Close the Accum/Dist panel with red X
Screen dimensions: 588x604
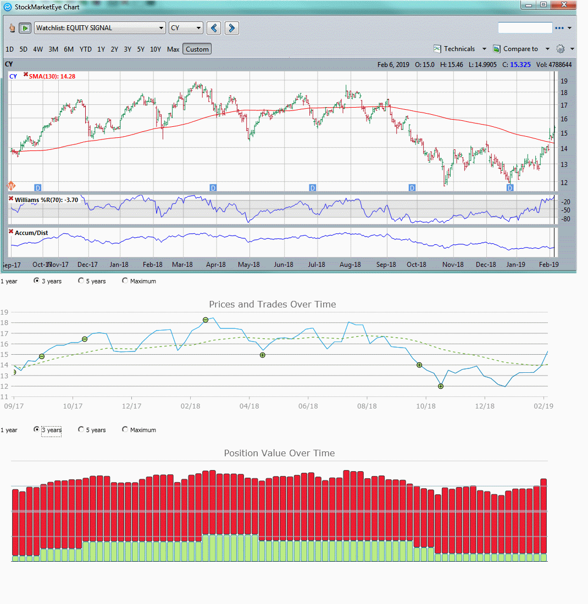[x=11, y=232]
